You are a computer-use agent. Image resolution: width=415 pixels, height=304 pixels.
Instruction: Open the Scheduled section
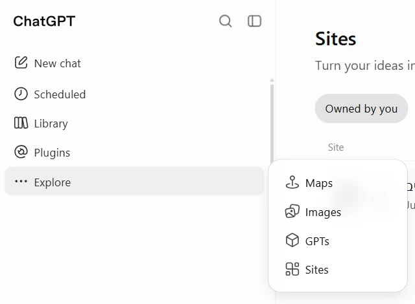click(134, 94)
